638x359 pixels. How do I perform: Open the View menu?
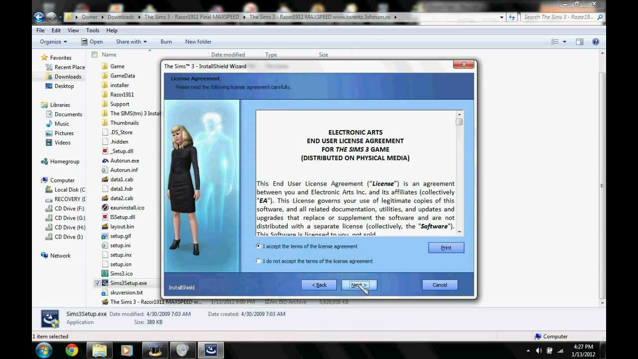tap(73, 30)
